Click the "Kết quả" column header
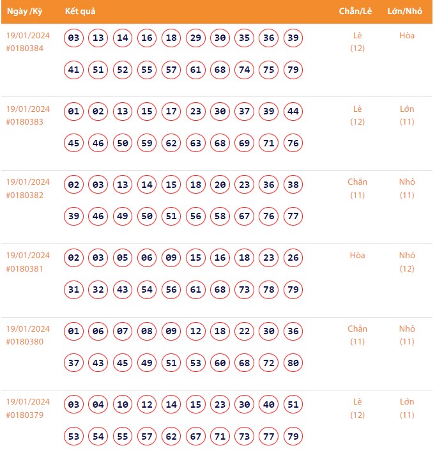Image resolution: width=435 pixels, height=455 pixels. coord(80,12)
